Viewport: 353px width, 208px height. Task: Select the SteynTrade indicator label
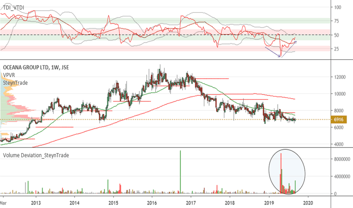(x=15, y=83)
